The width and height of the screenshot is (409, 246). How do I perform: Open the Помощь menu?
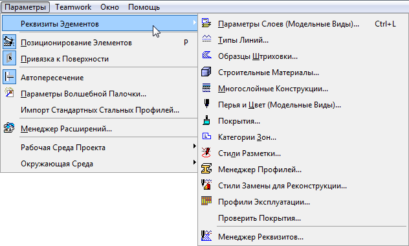(x=144, y=7)
